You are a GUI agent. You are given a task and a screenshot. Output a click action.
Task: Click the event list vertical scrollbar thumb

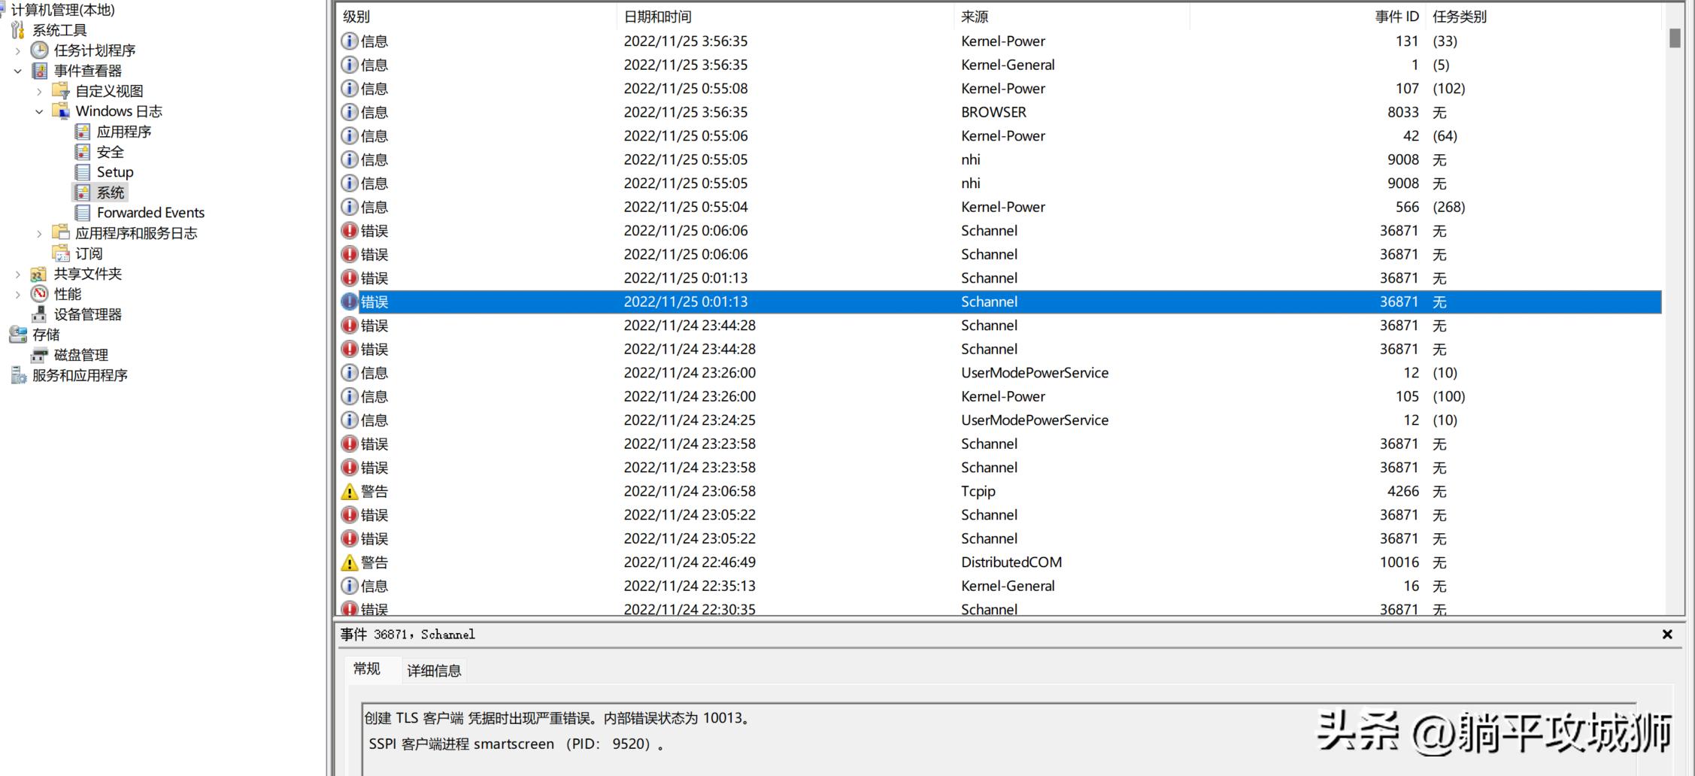coord(1674,38)
